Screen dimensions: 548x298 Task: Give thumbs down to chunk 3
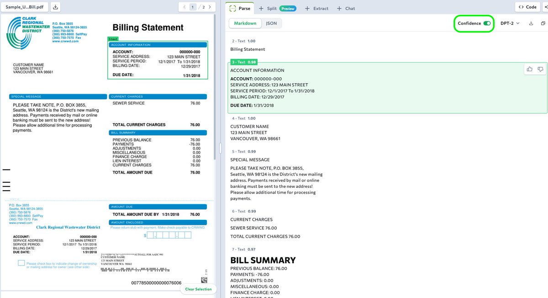[540, 69]
